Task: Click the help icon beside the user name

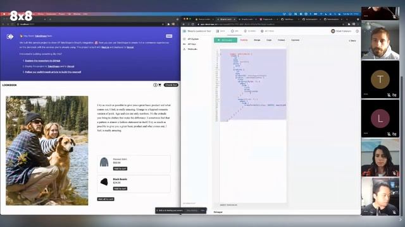Action: (x=357, y=31)
